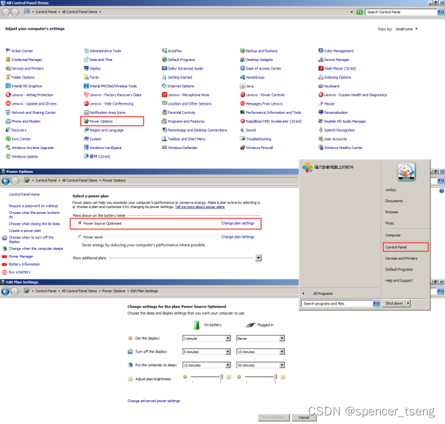Image resolution: width=445 pixels, height=424 pixels.
Task: Open Dim the display Plugged in dropdown
Action: point(282,339)
